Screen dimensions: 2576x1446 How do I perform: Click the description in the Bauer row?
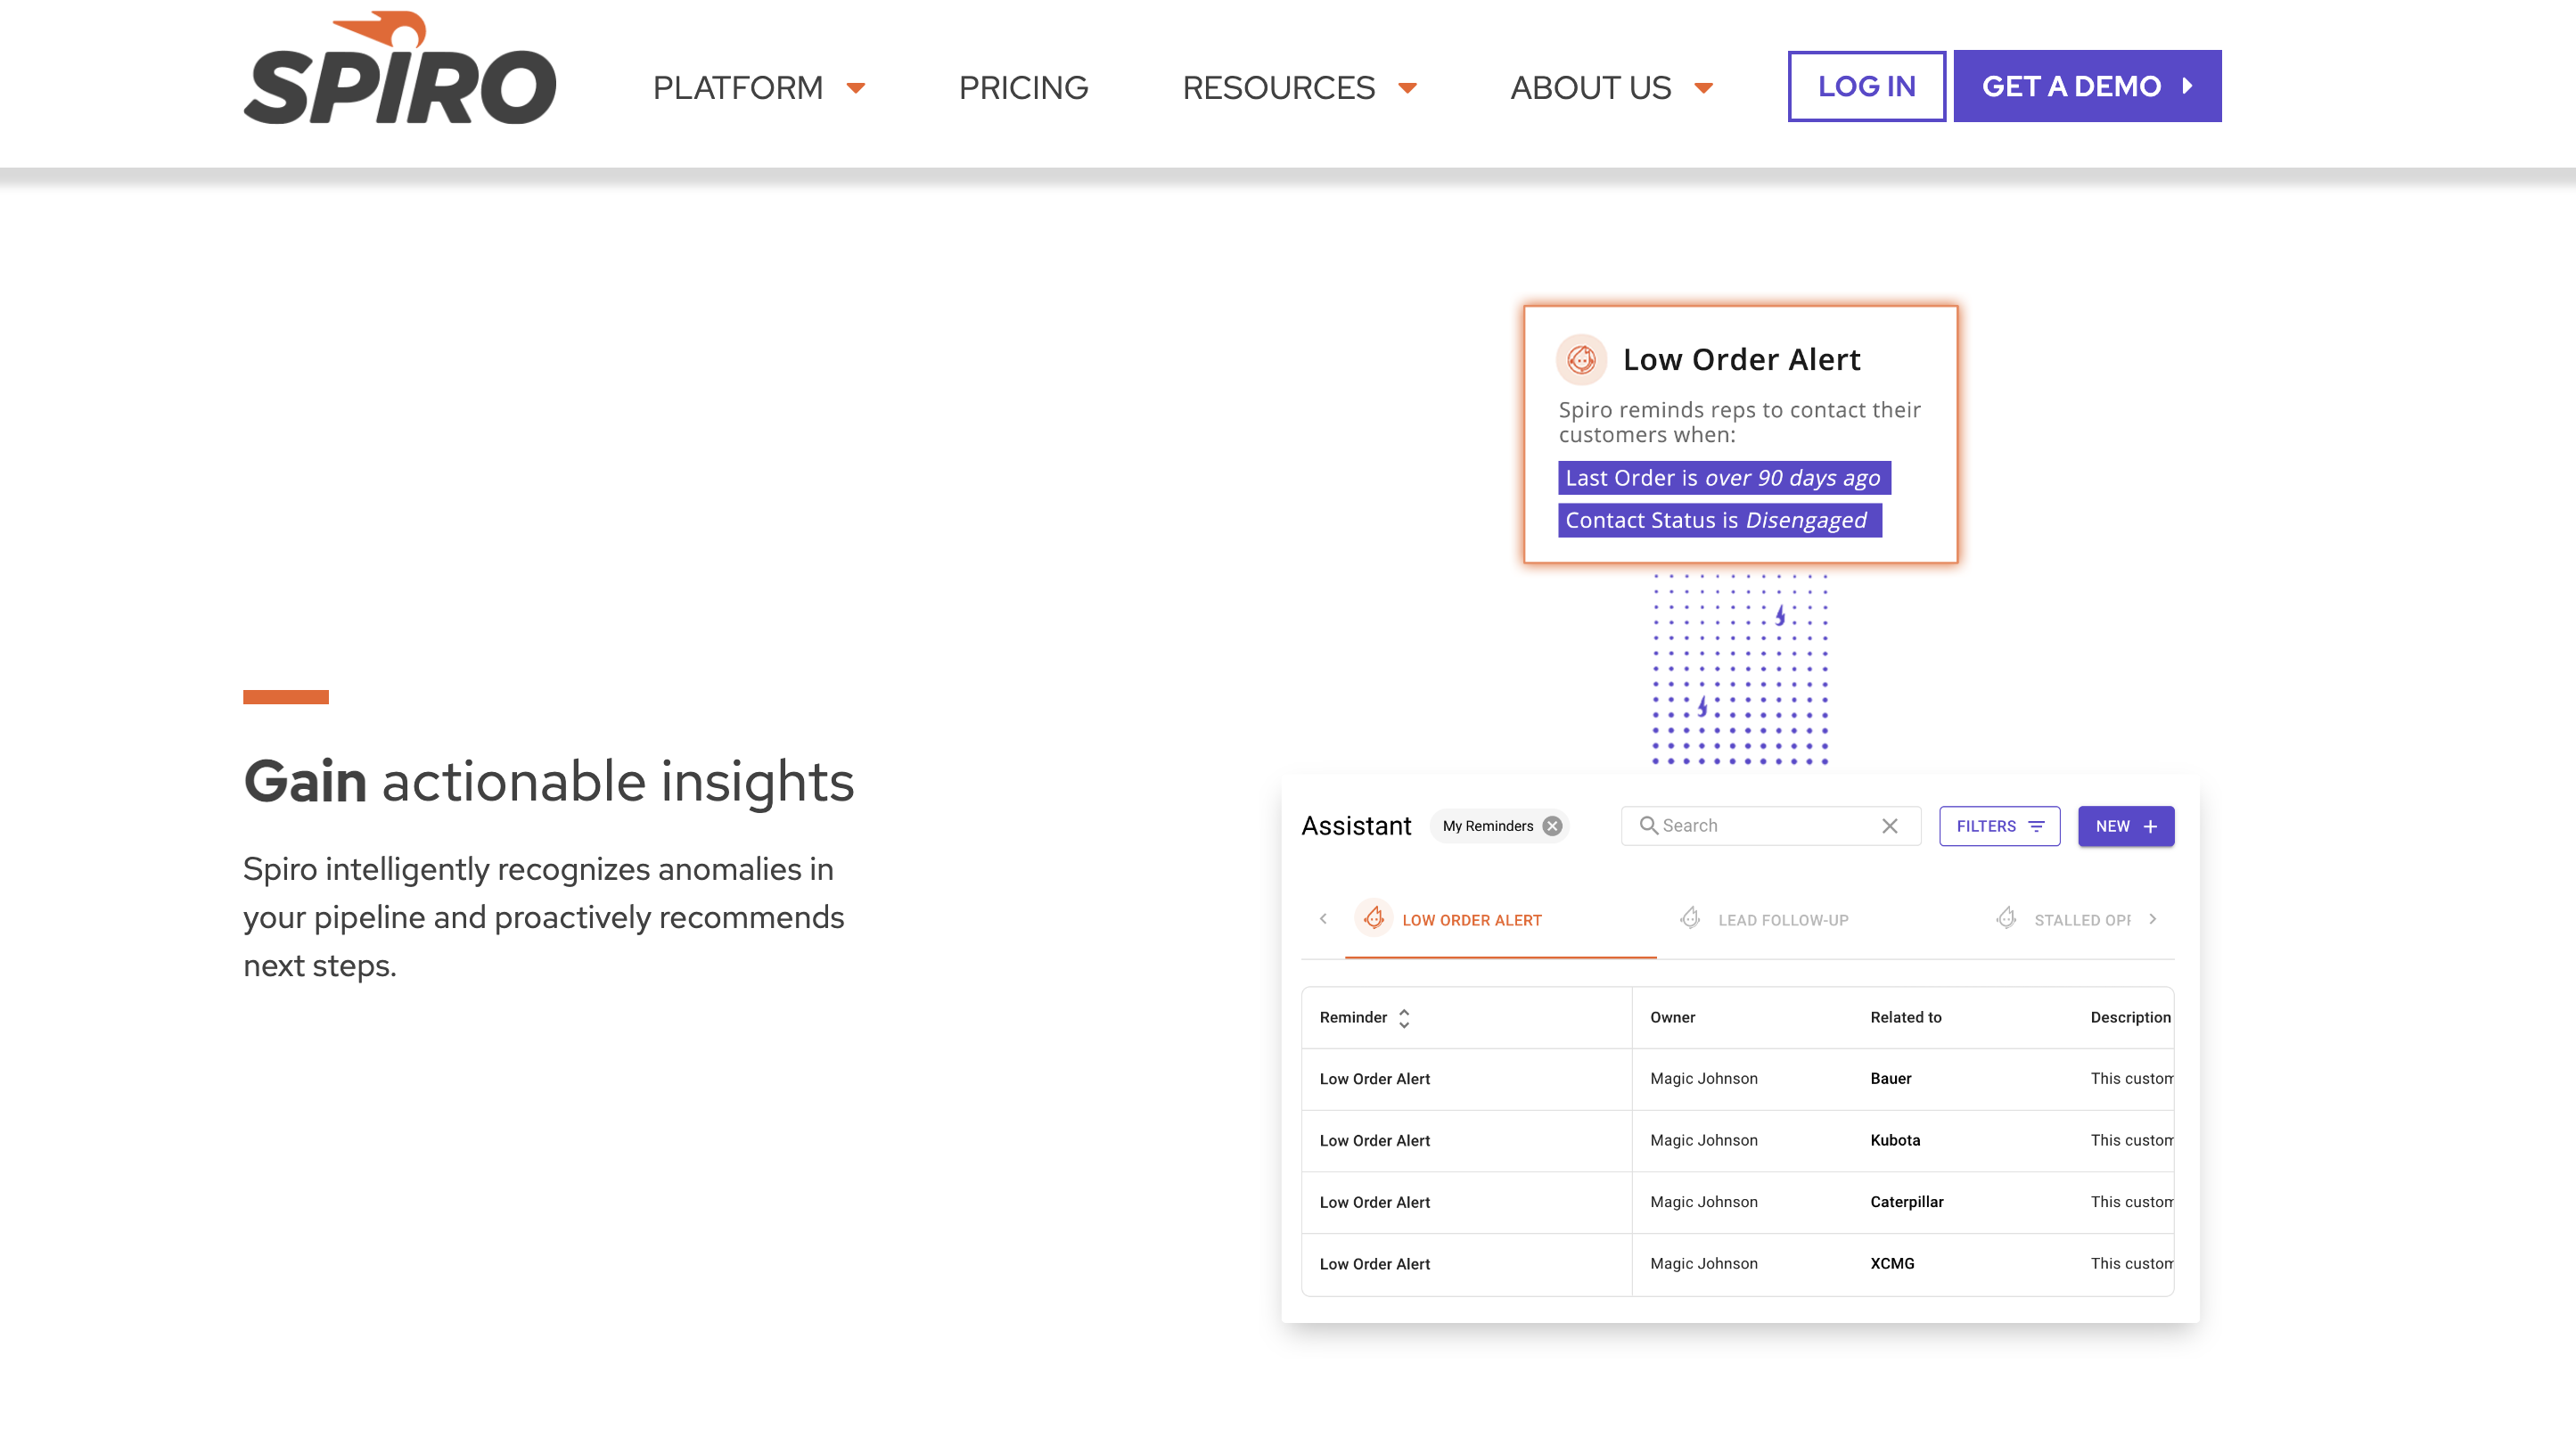click(x=2131, y=1078)
